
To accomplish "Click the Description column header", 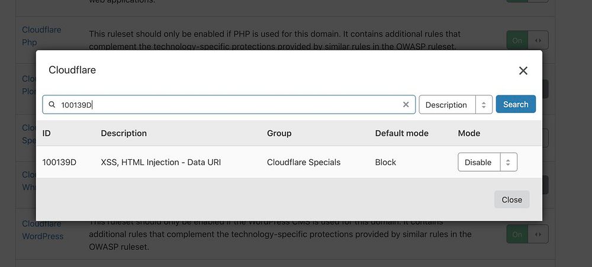I will coord(124,133).
